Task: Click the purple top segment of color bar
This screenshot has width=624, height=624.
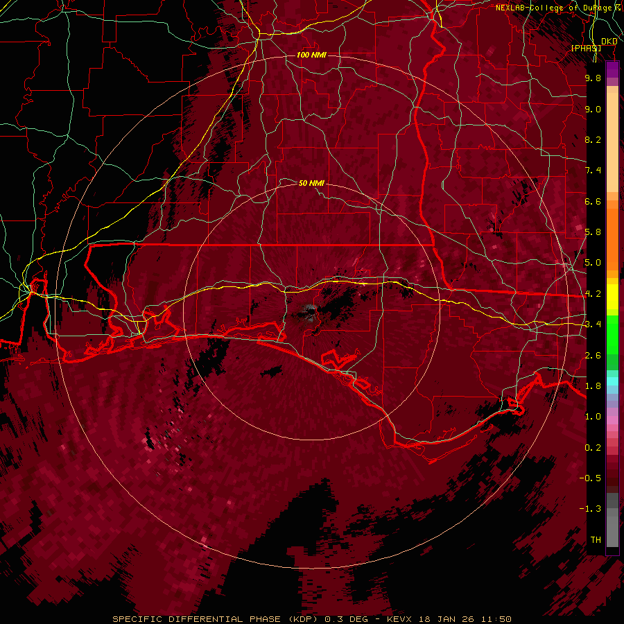Action: tap(612, 69)
